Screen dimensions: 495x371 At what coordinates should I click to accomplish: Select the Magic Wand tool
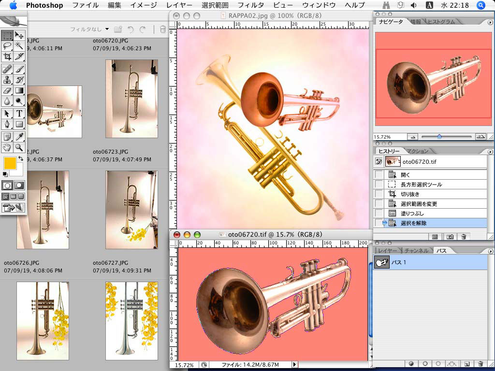click(19, 46)
